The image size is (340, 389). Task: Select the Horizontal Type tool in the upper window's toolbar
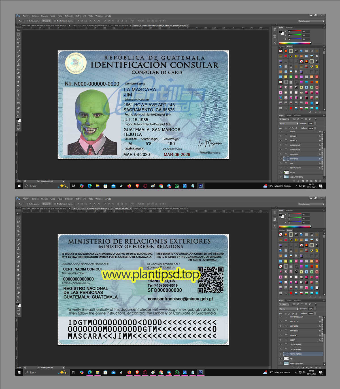pyautogui.click(x=18, y=95)
